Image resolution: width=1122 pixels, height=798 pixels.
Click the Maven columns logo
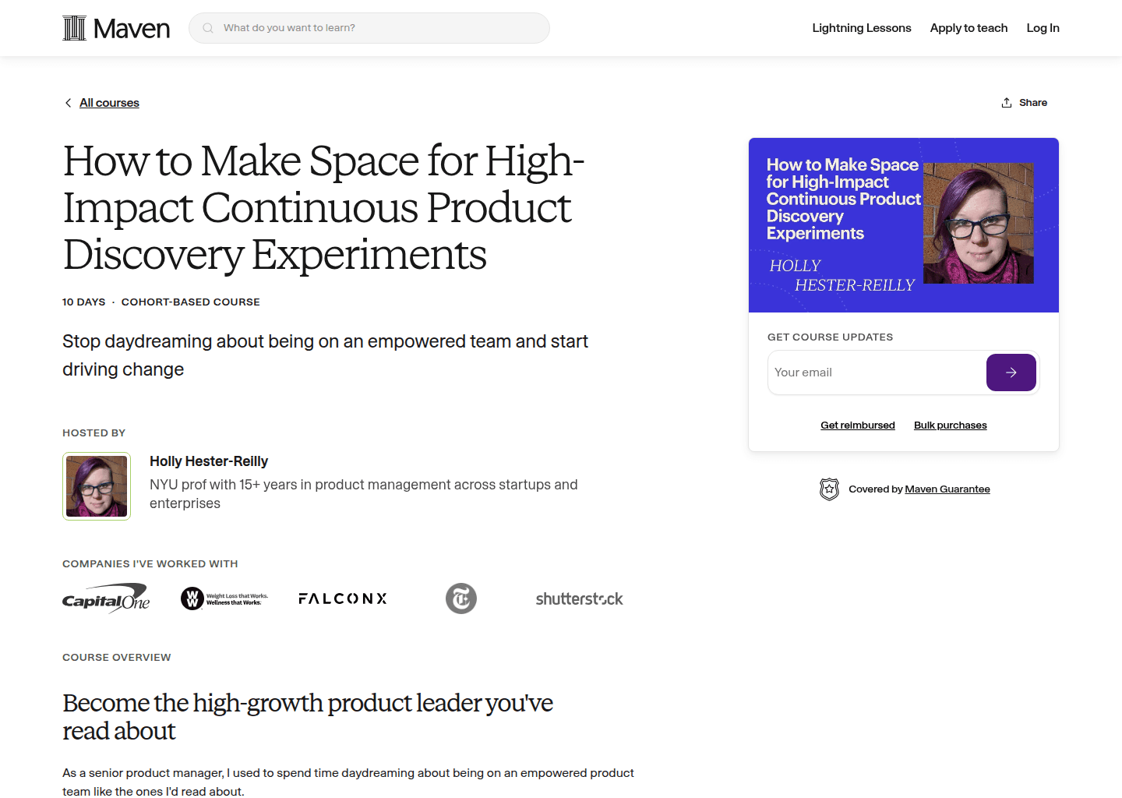pos(76,27)
